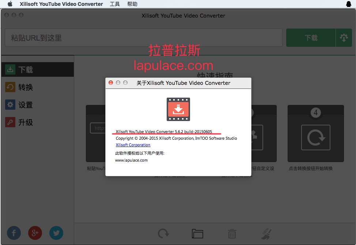Click the Google+ share icon
The width and height of the screenshot is (356, 245).
pyautogui.click(x=35, y=233)
